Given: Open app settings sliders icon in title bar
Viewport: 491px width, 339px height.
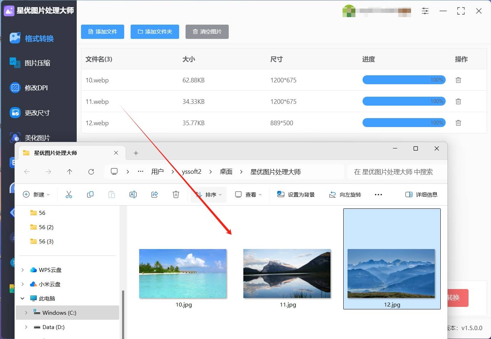Looking at the screenshot, I should 425,11.
